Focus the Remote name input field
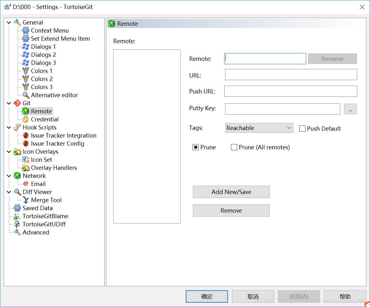The image size is (370, 307). point(265,59)
